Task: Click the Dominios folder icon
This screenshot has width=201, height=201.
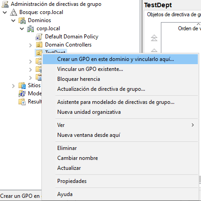Action: [x=22, y=20]
